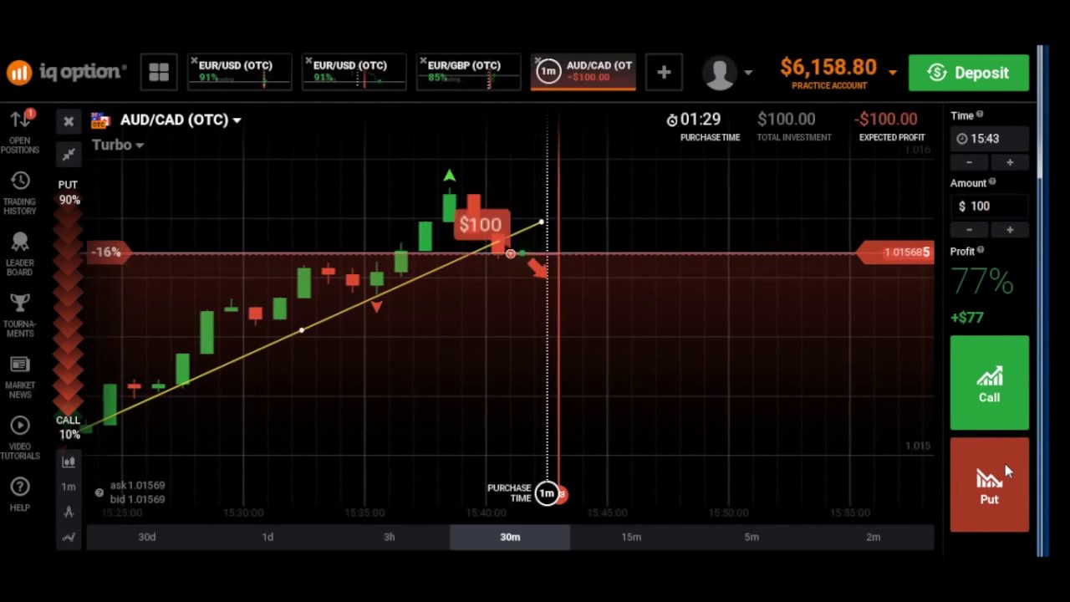Select the 15m time range
Image resolution: width=1070 pixels, height=602 pixels.
point(631,537)
